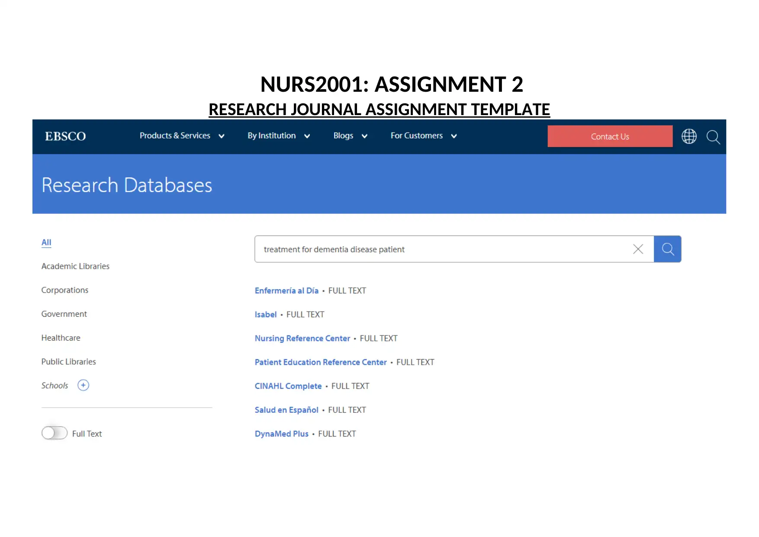Open the For Customers menu
This screenshot has width=759, height=537.
coord(417,136)
